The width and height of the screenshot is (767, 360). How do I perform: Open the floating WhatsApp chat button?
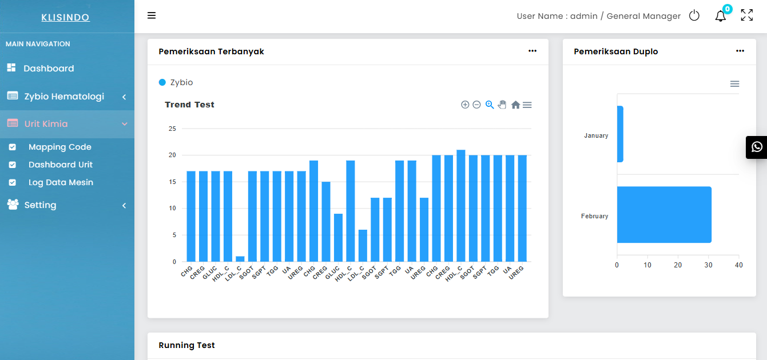point(757,147)
